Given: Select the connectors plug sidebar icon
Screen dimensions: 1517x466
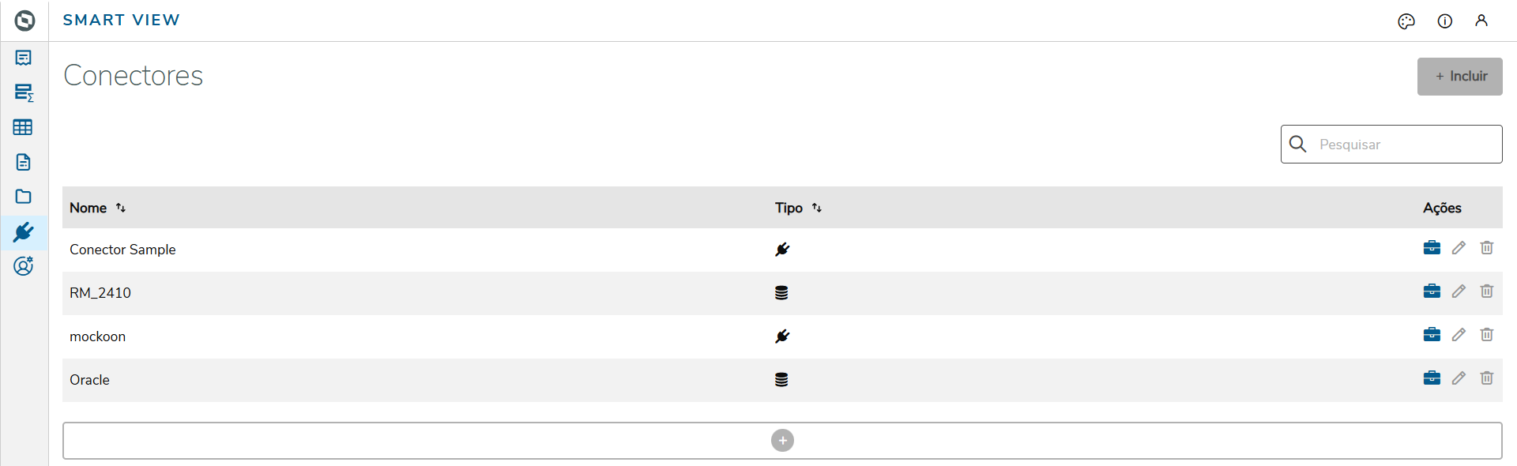Looking at the screenshot, I should tap(24, 232).
